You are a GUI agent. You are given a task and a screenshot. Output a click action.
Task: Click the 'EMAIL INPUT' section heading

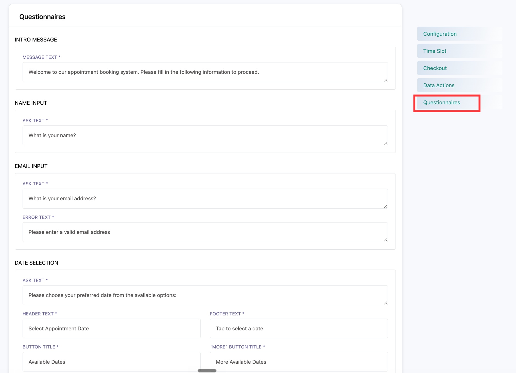point(31,166)
